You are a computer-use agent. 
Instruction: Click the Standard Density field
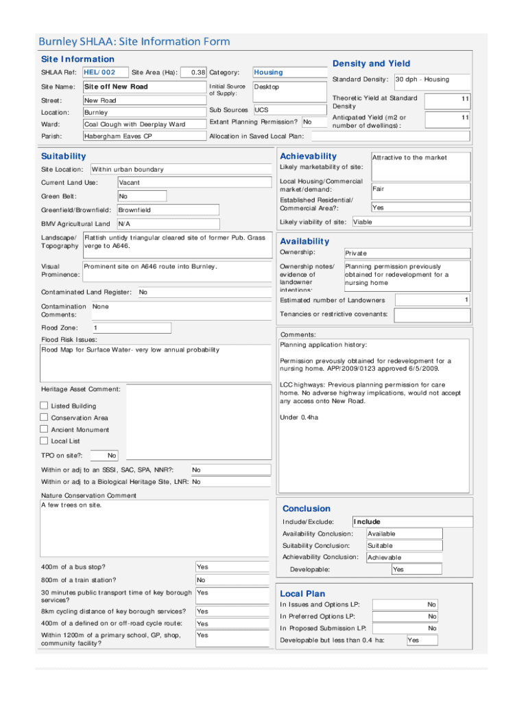click(x=431, y=80)
